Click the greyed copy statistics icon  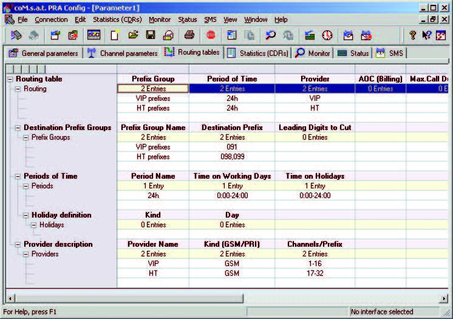tap(249, 35)
